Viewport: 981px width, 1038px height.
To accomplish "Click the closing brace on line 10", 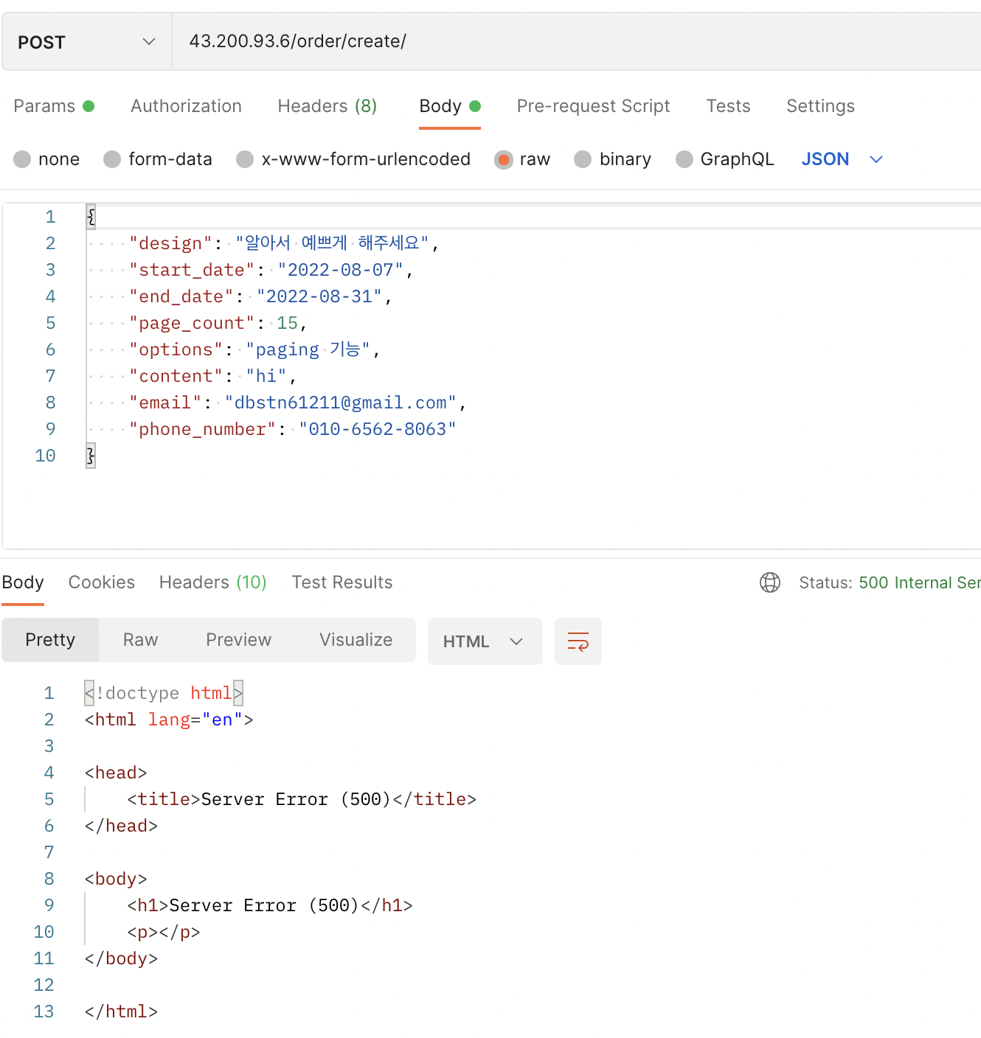I will click(91, 456).
